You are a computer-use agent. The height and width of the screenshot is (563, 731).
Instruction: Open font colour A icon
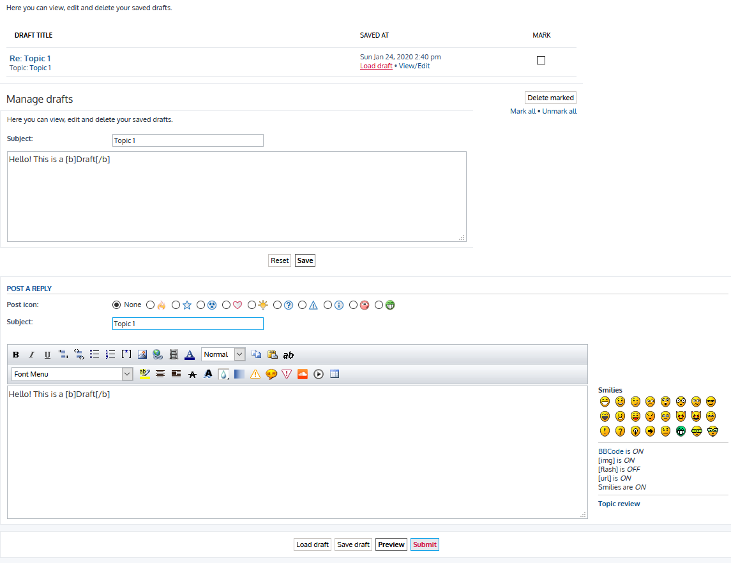coord(189,355)
